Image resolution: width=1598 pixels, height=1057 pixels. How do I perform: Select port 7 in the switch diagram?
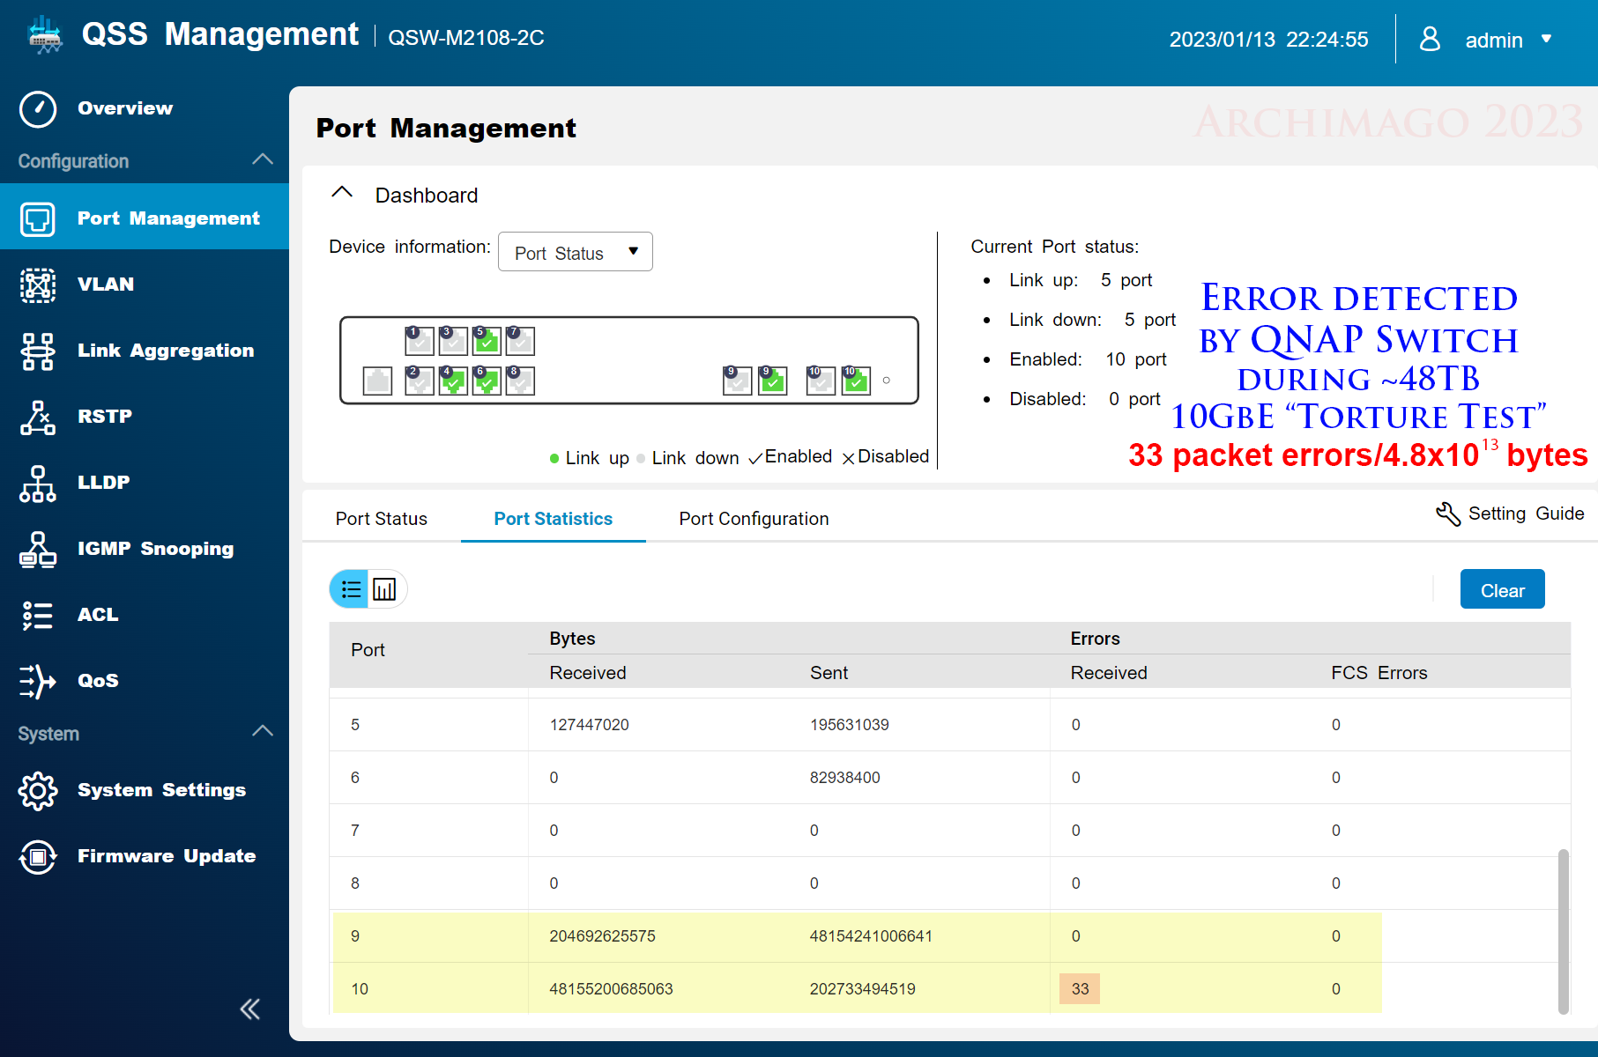[520, 340]
